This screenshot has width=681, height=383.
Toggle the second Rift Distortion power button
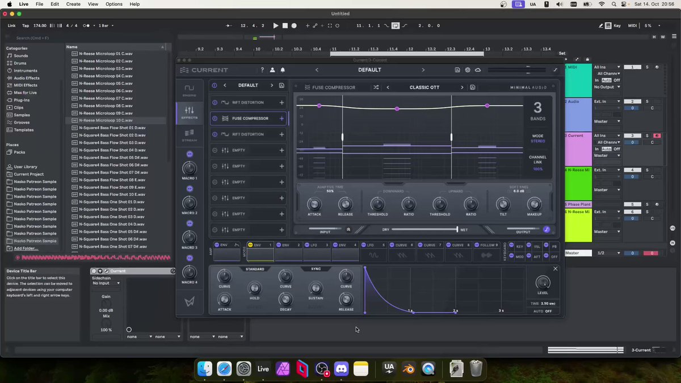coord(215,134)
